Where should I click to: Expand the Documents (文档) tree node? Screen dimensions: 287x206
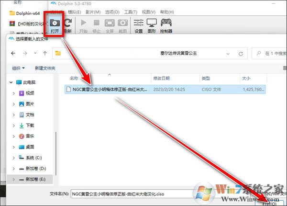coord(13,115)
